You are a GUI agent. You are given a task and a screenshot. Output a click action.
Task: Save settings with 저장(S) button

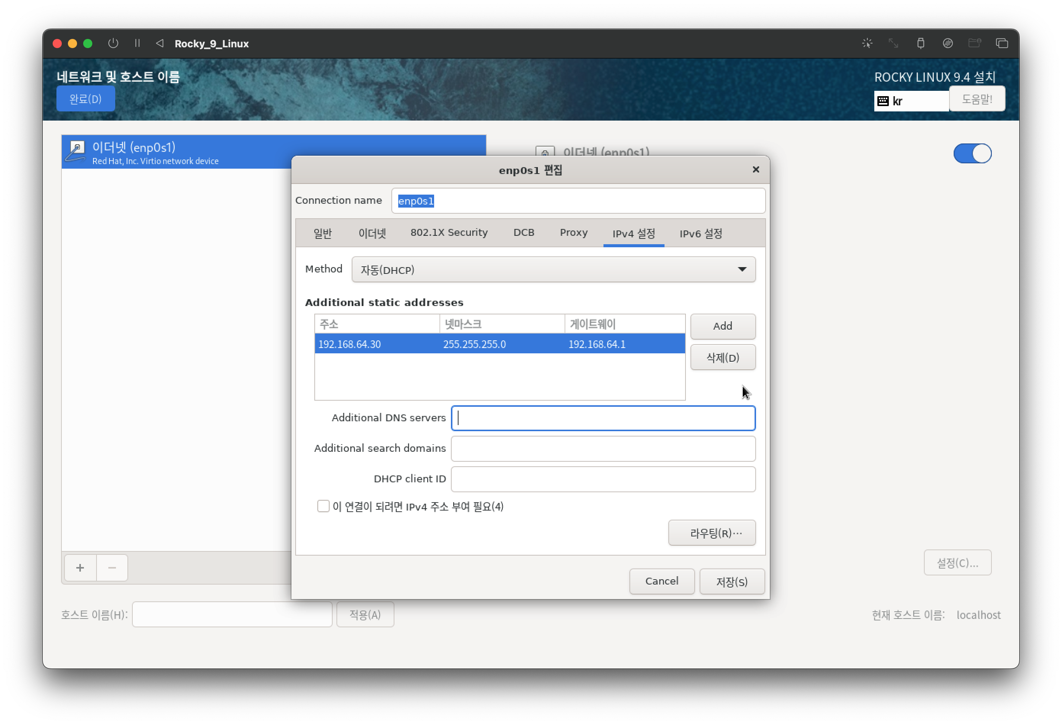(732, 581)
